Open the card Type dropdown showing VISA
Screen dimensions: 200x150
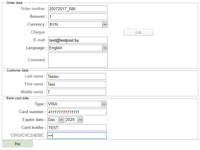(77, 104)
